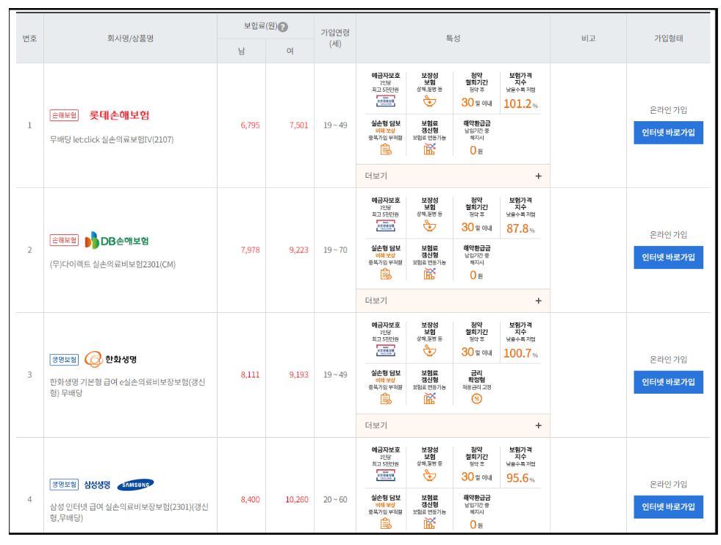Click the 특성 column header
The width and height of the screenshot is (721, 545).
click(453, 39)
